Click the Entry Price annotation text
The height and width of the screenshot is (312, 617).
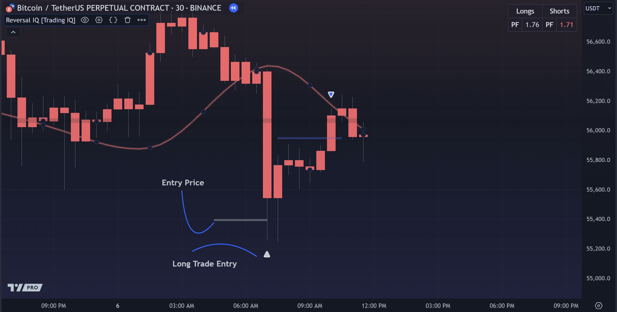pyautogui.click(x=183, y=183)
